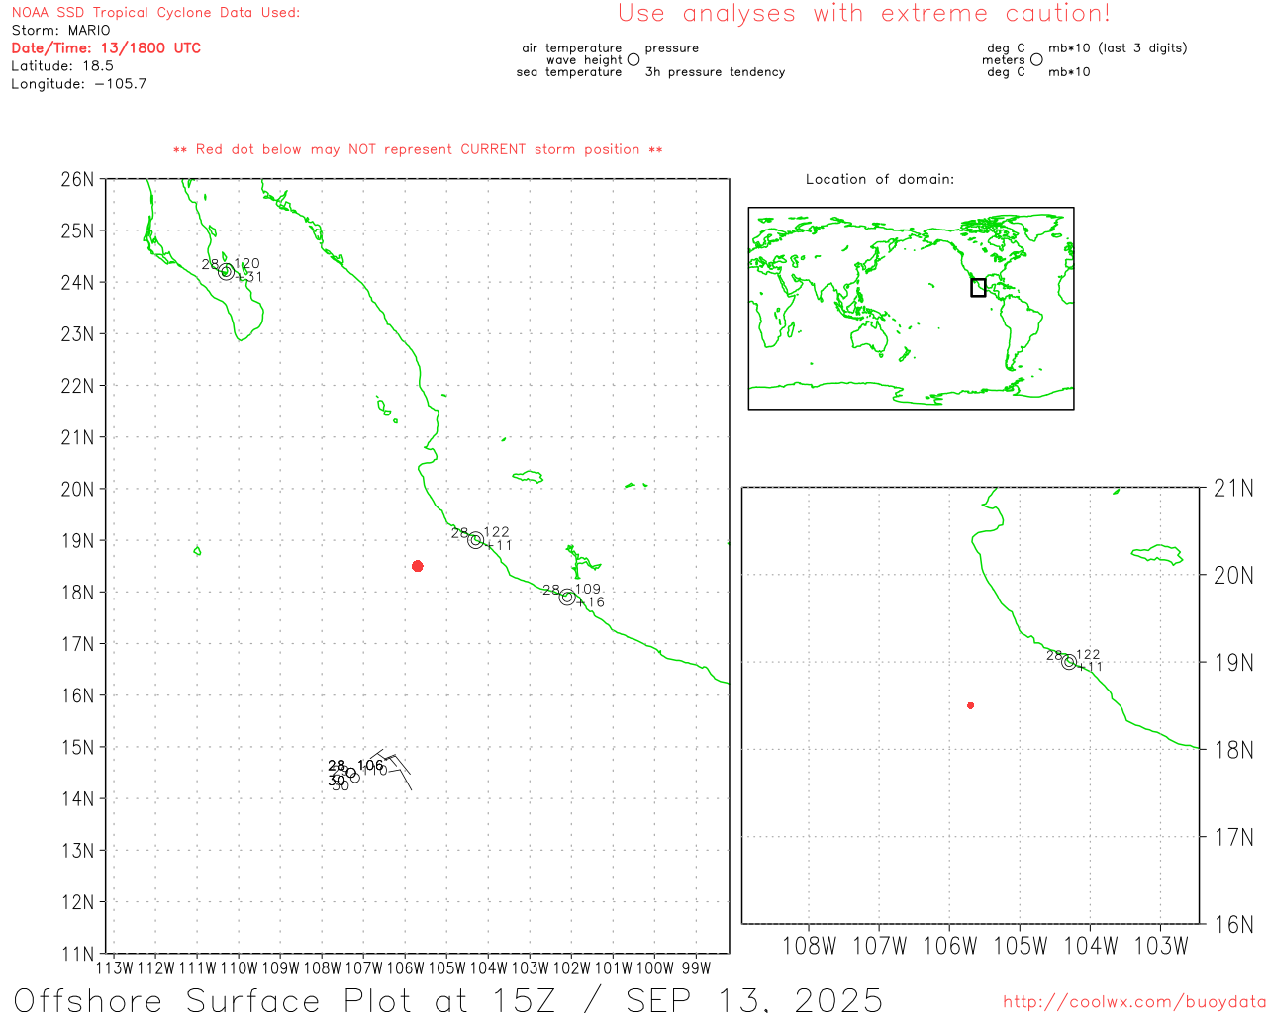Click the 'NOAA SSD Tropical Cyclone Data Used:' text
Image resolution: width=1267 pixels, height=1013 pixels.
tap(155, 13)
